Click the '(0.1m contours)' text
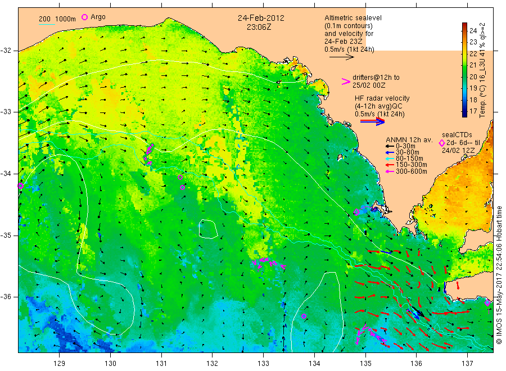The width and height of the screenshot is (506, 371). (349, 26)
